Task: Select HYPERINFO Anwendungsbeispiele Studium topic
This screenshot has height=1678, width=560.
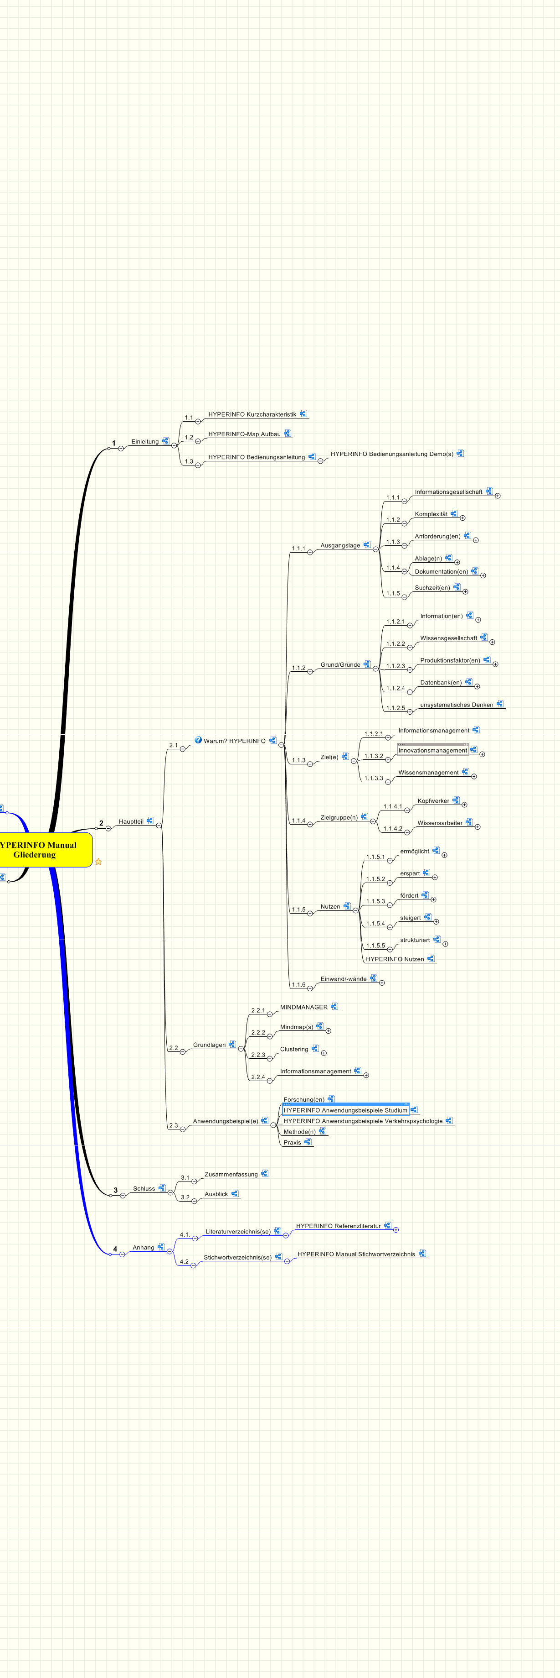Action: click(345, 1110)
